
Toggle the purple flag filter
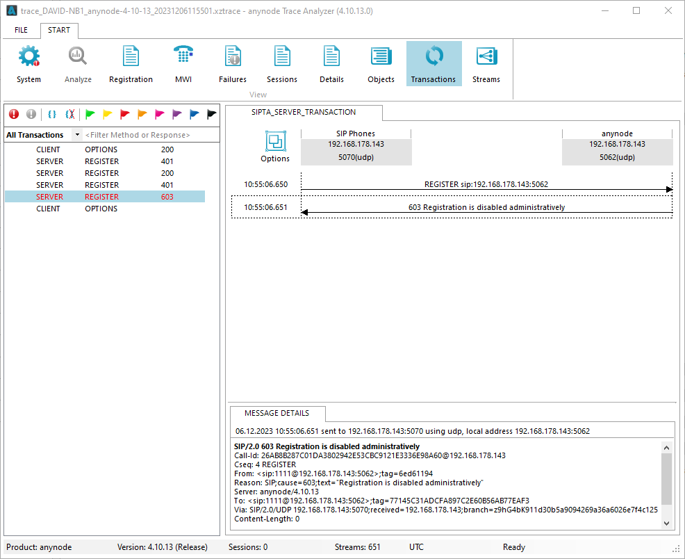point(177,114)
